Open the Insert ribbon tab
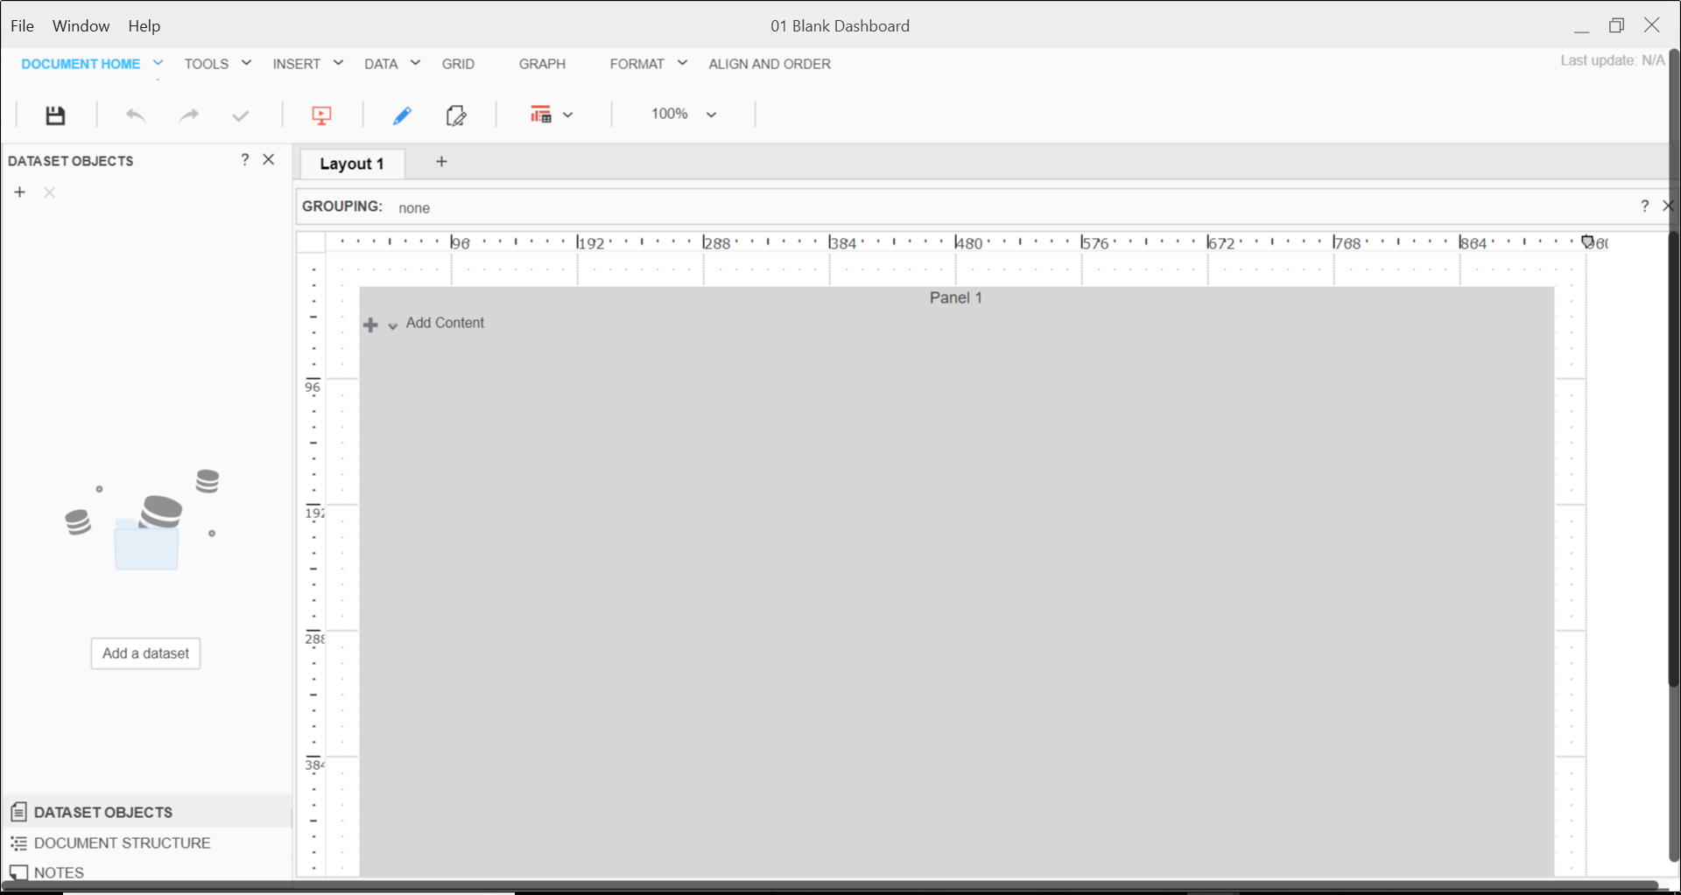 (x=296, y=64)
